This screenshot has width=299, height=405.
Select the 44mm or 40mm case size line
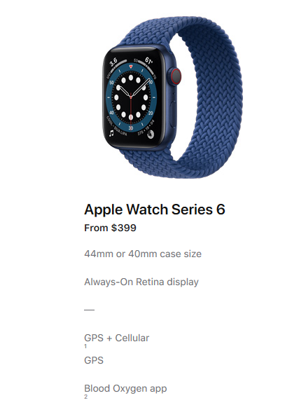pyautogui.click(x=143, y=254)
